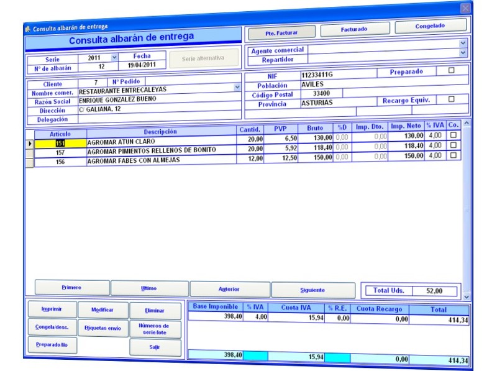This screenshot has height=371, width=497.
Task: Go to the next record with Siguiente
Action: [312, 290]
